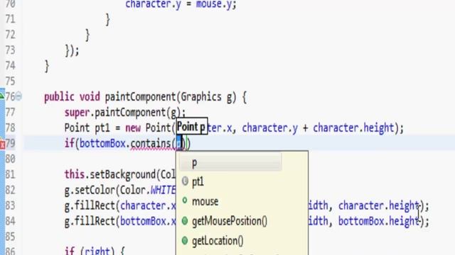
Task: Pick getLocation() from suggestions
Action: [218, 241]
